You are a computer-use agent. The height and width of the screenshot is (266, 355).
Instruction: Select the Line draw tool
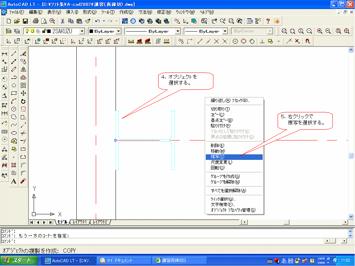[14, 54]
